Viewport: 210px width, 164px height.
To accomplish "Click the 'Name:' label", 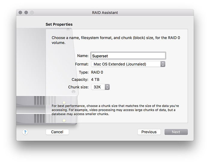I will pos(83,56).
